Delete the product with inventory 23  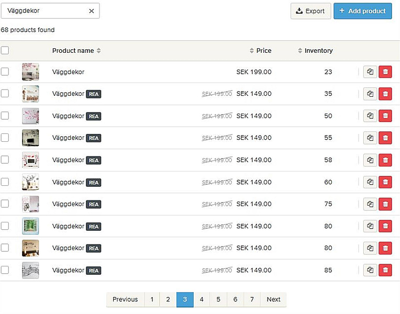click(385, 72)
